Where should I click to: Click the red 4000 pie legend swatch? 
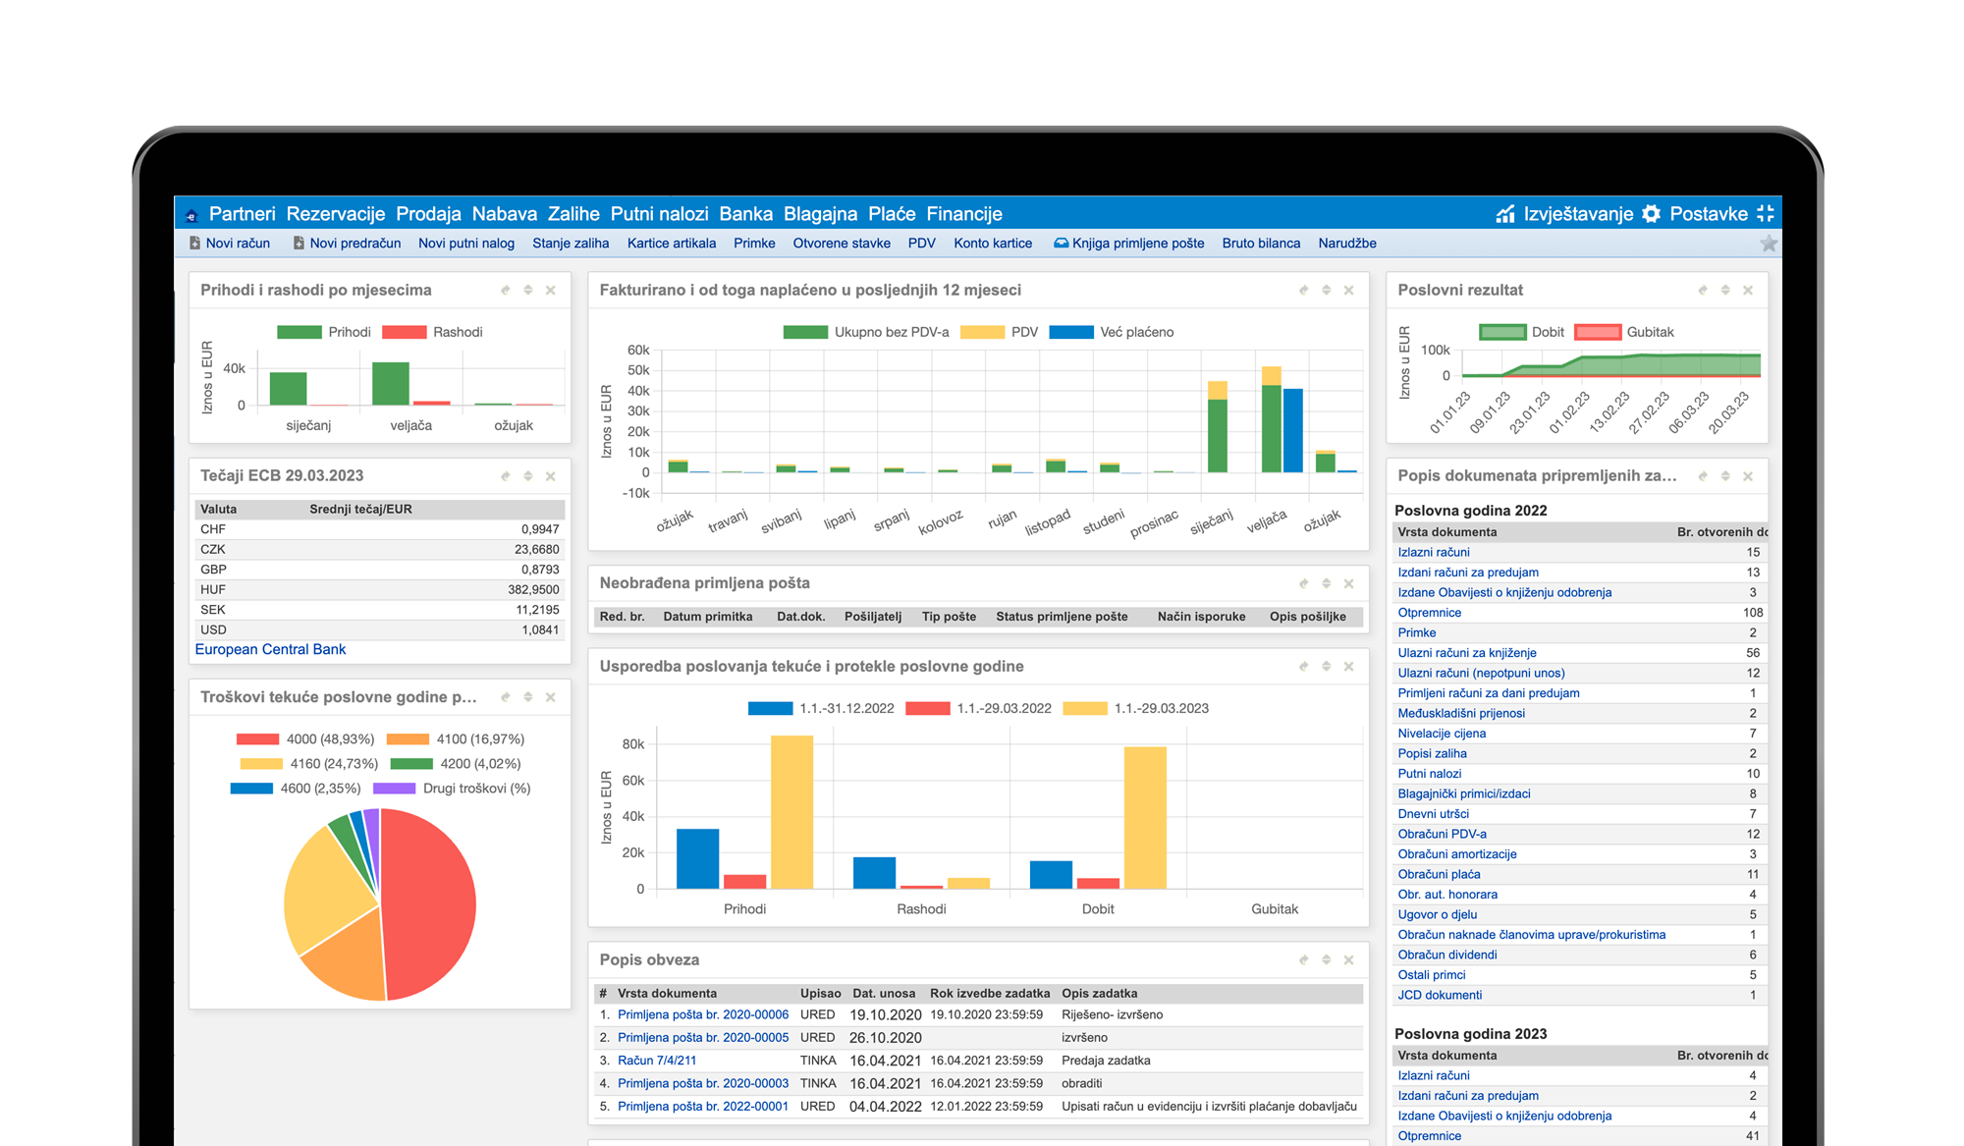(x=257, y=738)
